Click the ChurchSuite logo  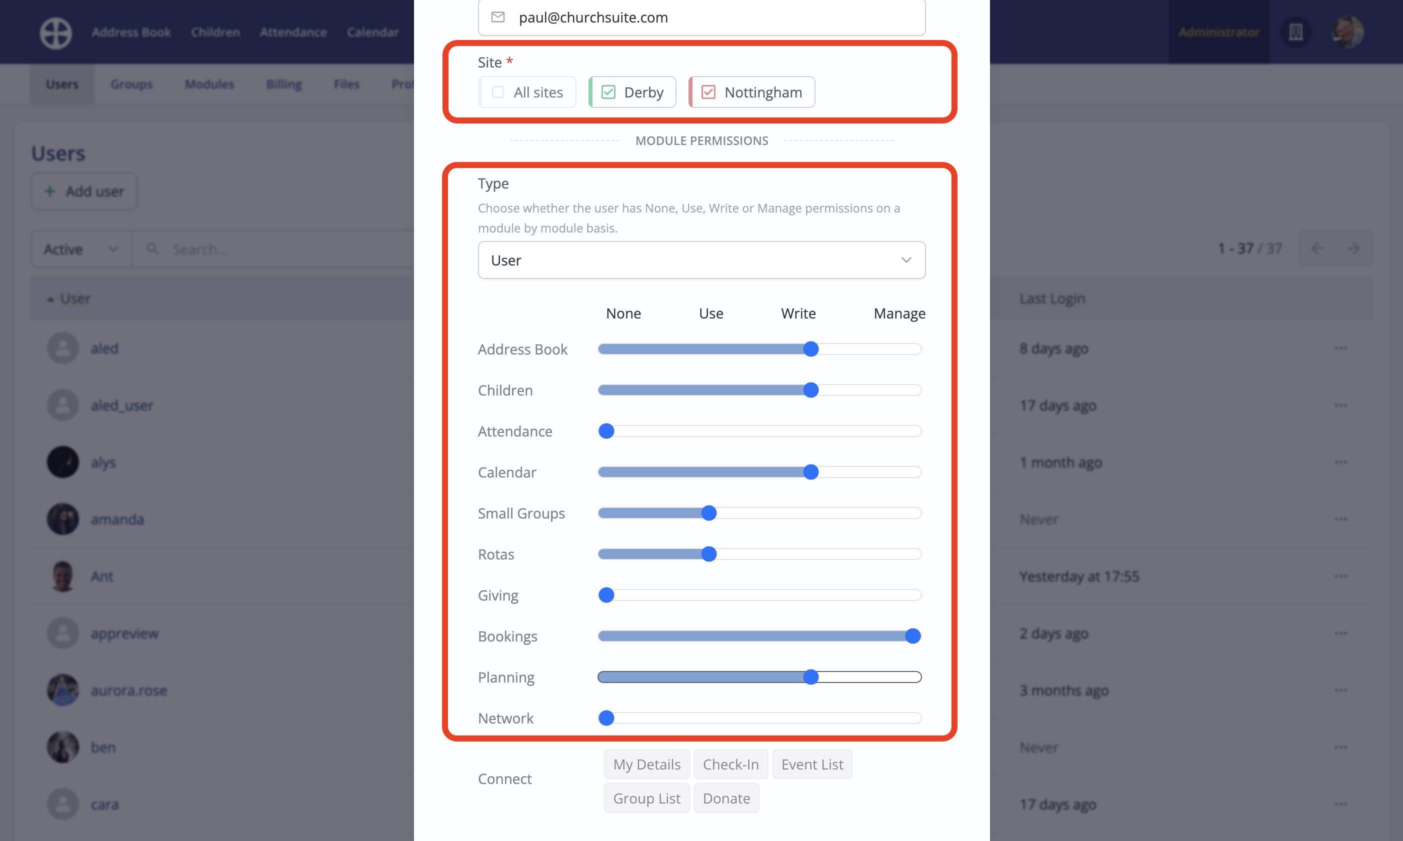point(55,32)
